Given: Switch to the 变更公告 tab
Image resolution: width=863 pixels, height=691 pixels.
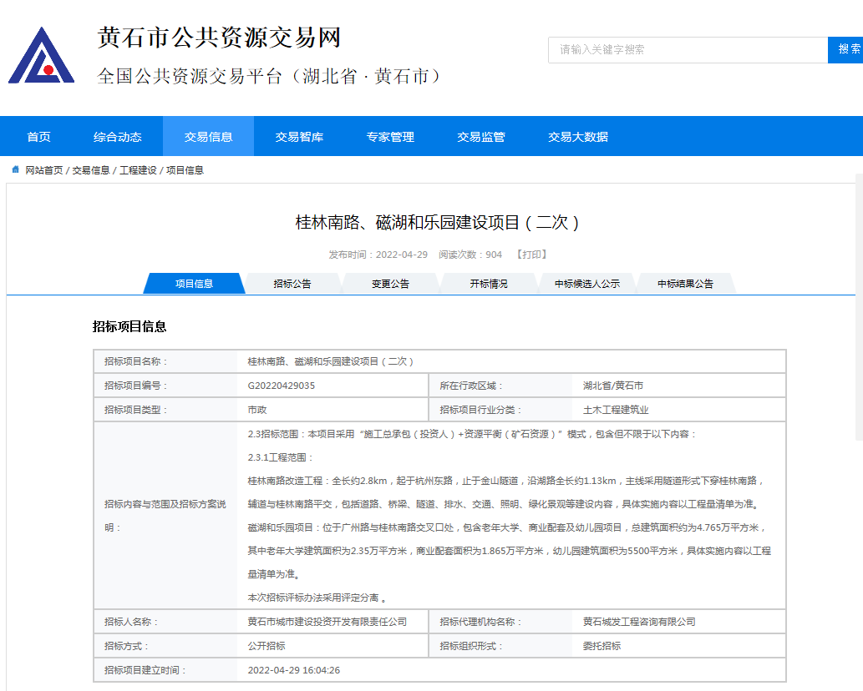Looking at the screenshot, I should (390, 284).
